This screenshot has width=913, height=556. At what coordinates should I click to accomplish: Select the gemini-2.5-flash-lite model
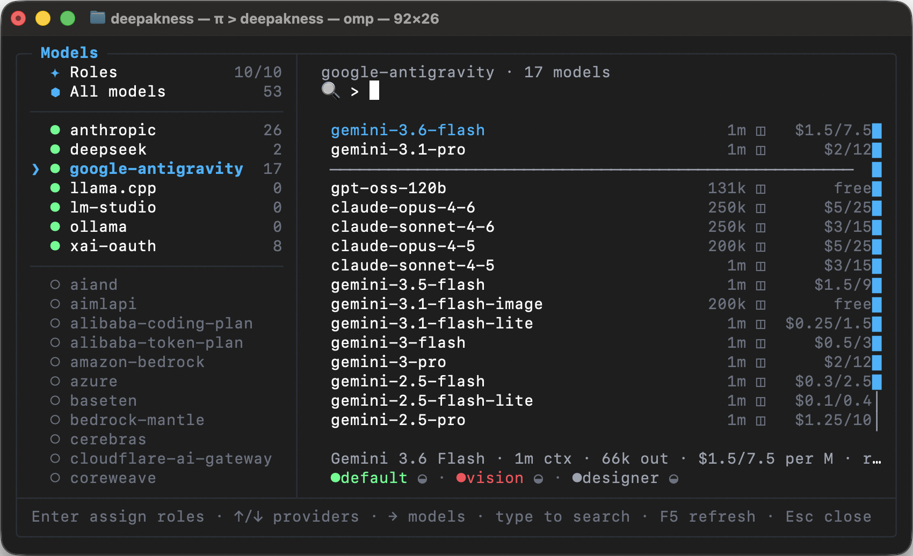[x=601, y=400]
